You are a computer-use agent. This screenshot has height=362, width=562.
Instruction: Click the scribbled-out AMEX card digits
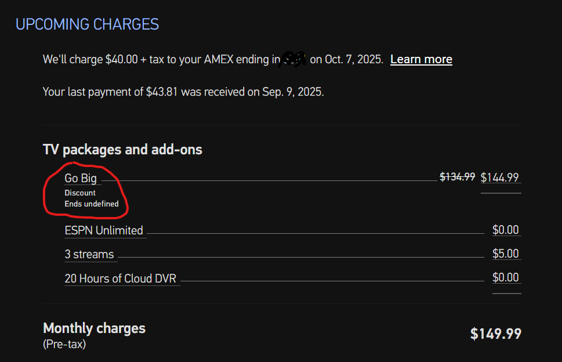pos(294,59)
